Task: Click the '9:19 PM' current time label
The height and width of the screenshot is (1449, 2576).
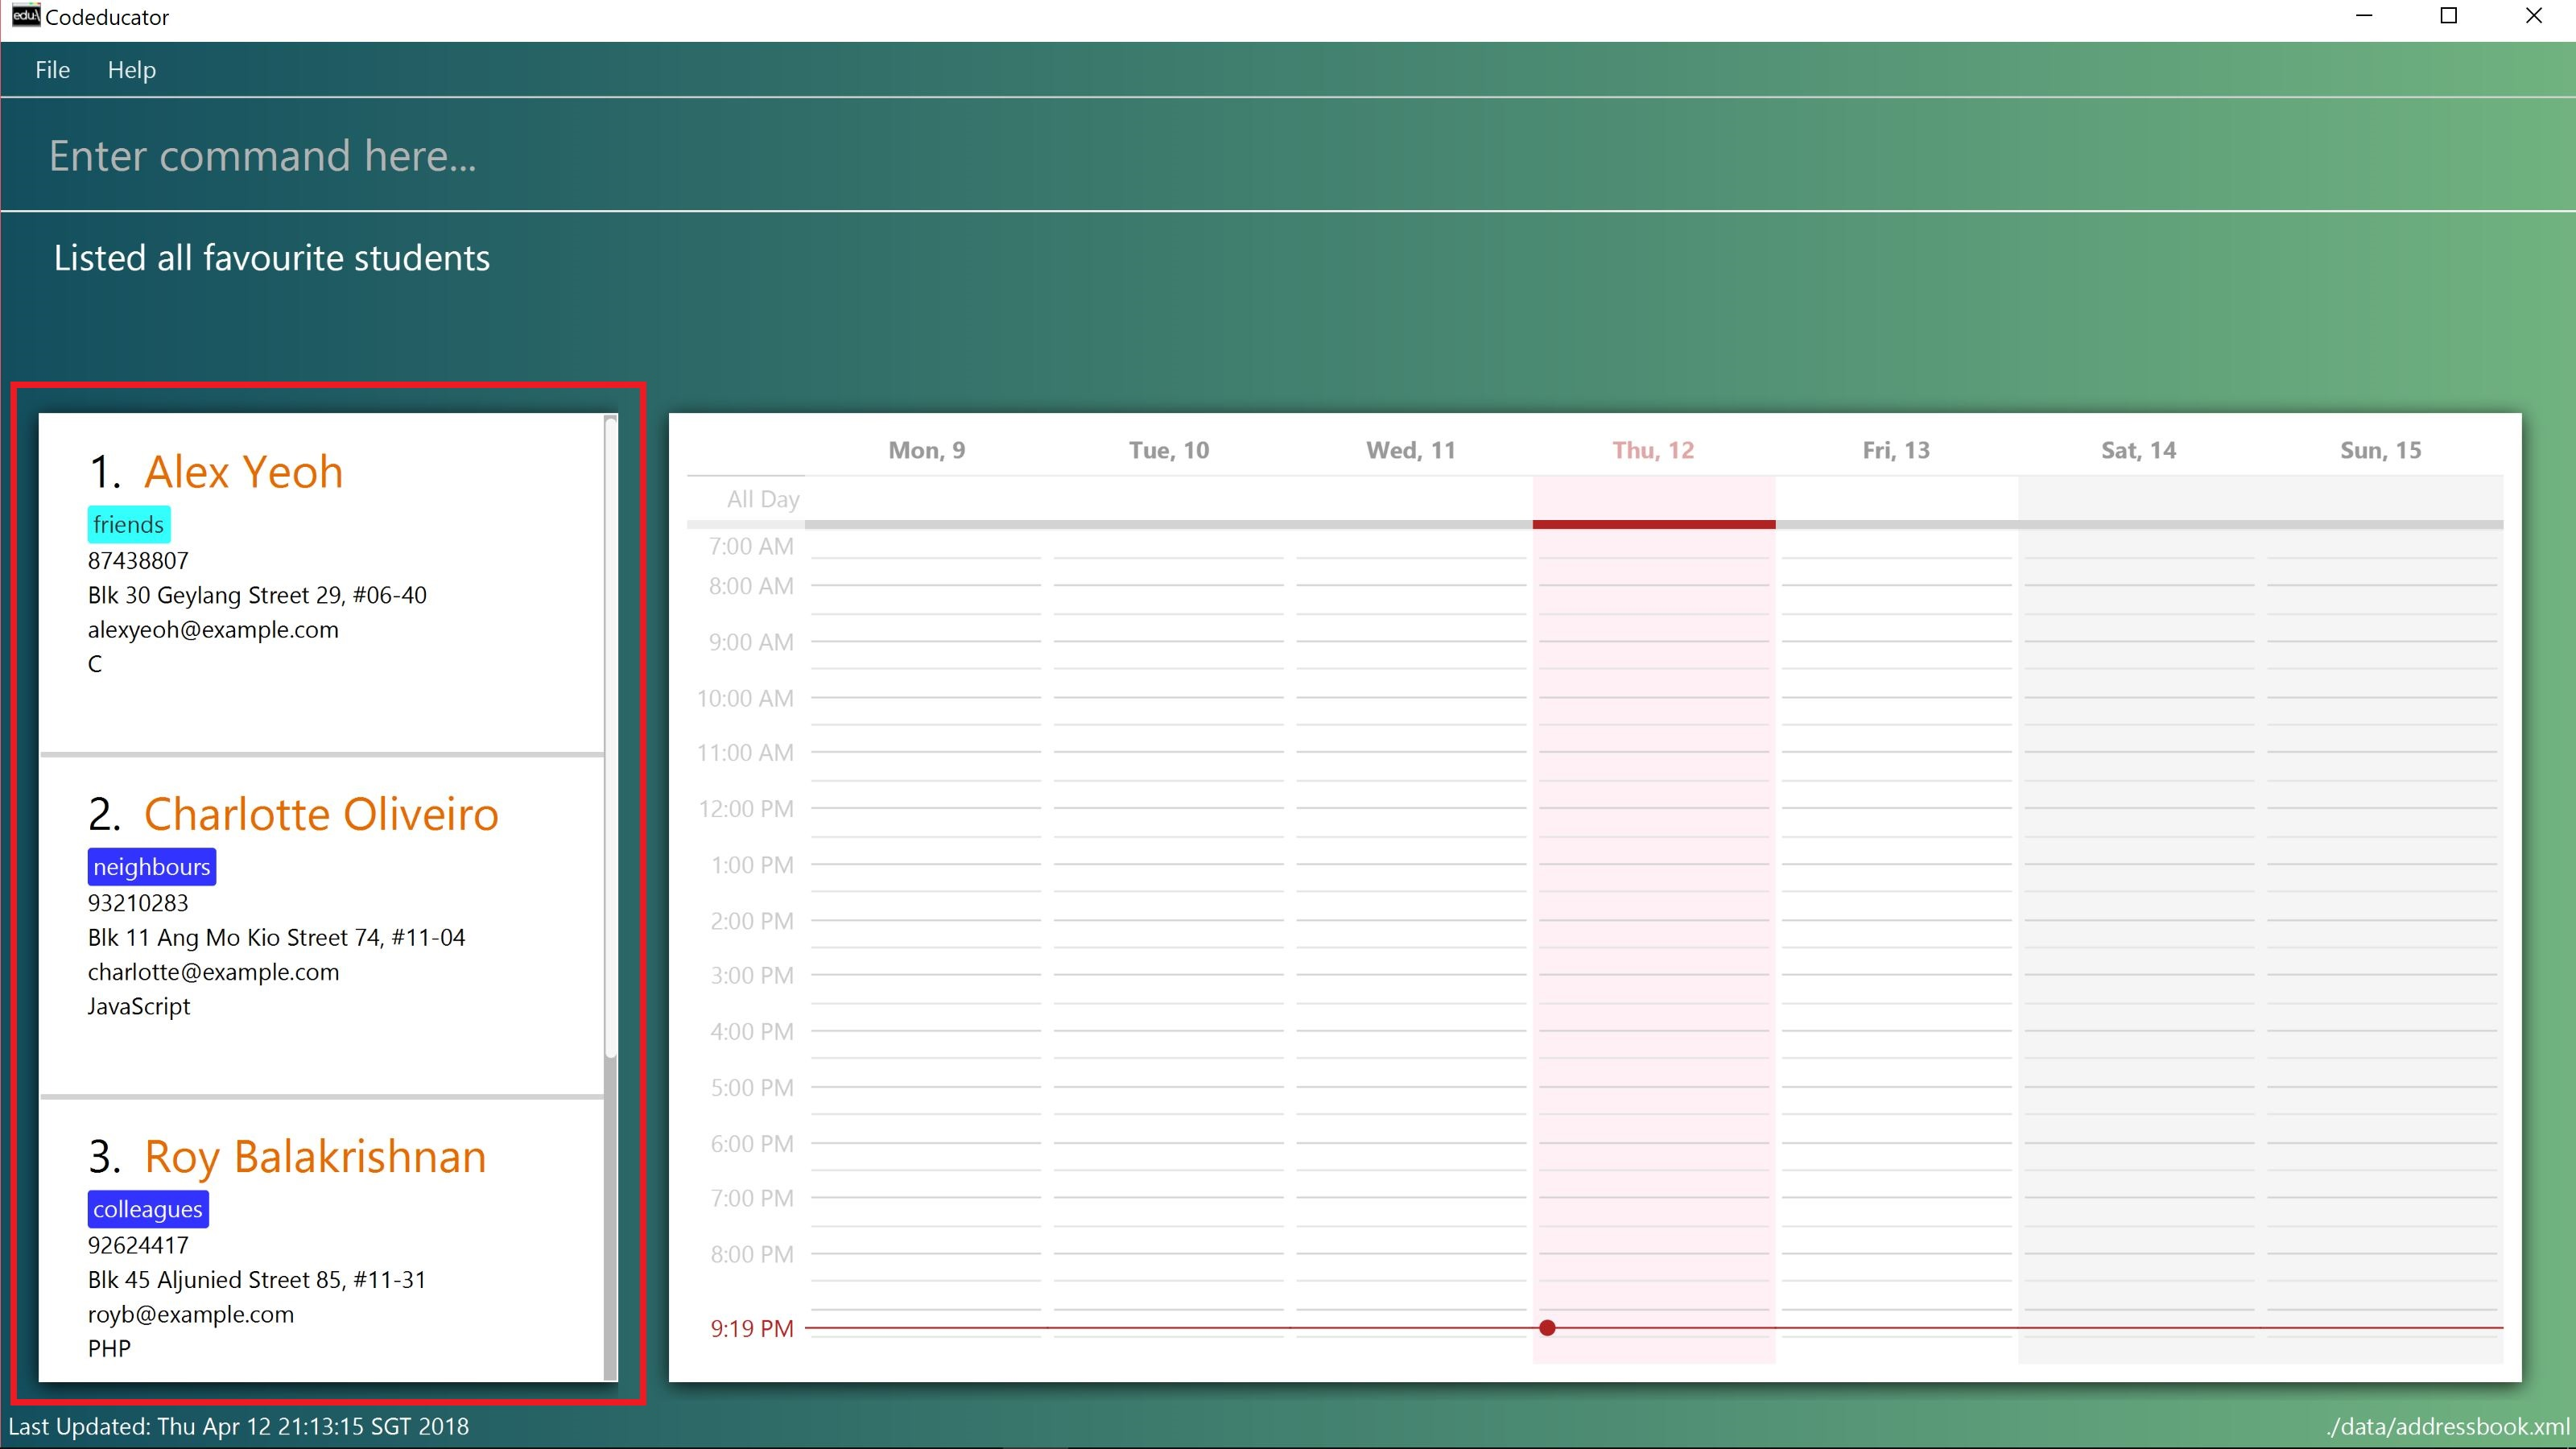Action: coord(752,1329)
